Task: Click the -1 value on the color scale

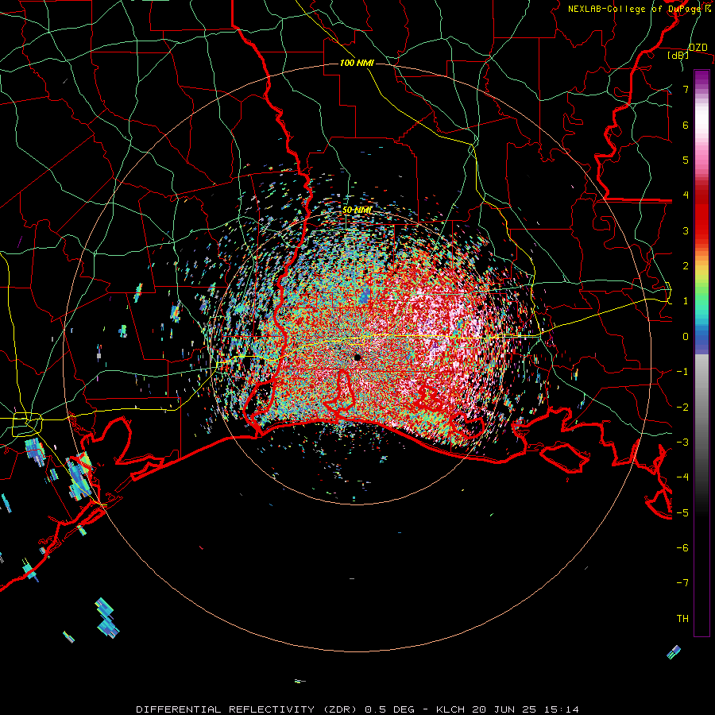Action: (x=682, y=372)
